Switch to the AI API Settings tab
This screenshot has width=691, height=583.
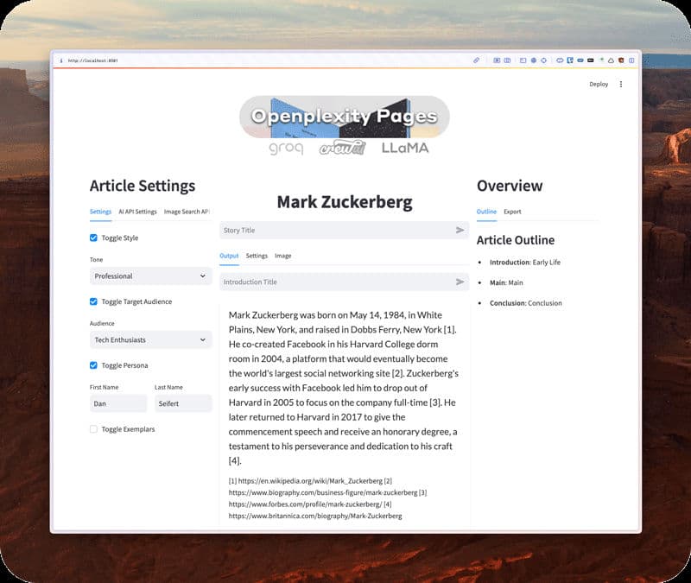click(x=137, y=212)
